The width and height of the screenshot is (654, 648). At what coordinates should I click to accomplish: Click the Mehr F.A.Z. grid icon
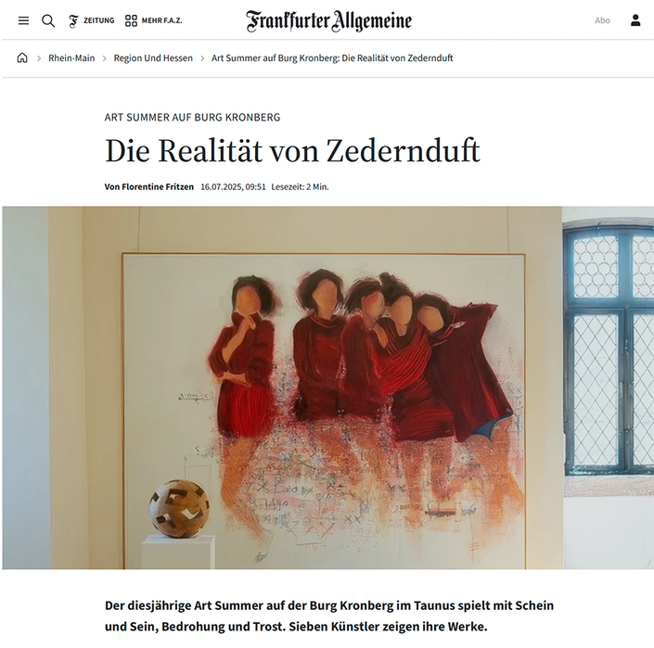[131, 20]
